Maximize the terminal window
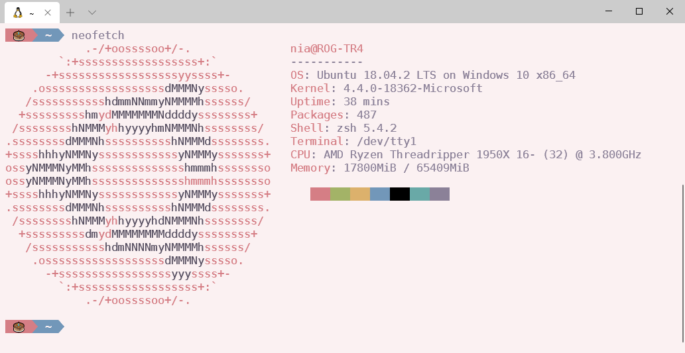The image size is (685, 353). pyautogui.click(x=639, y=11)
